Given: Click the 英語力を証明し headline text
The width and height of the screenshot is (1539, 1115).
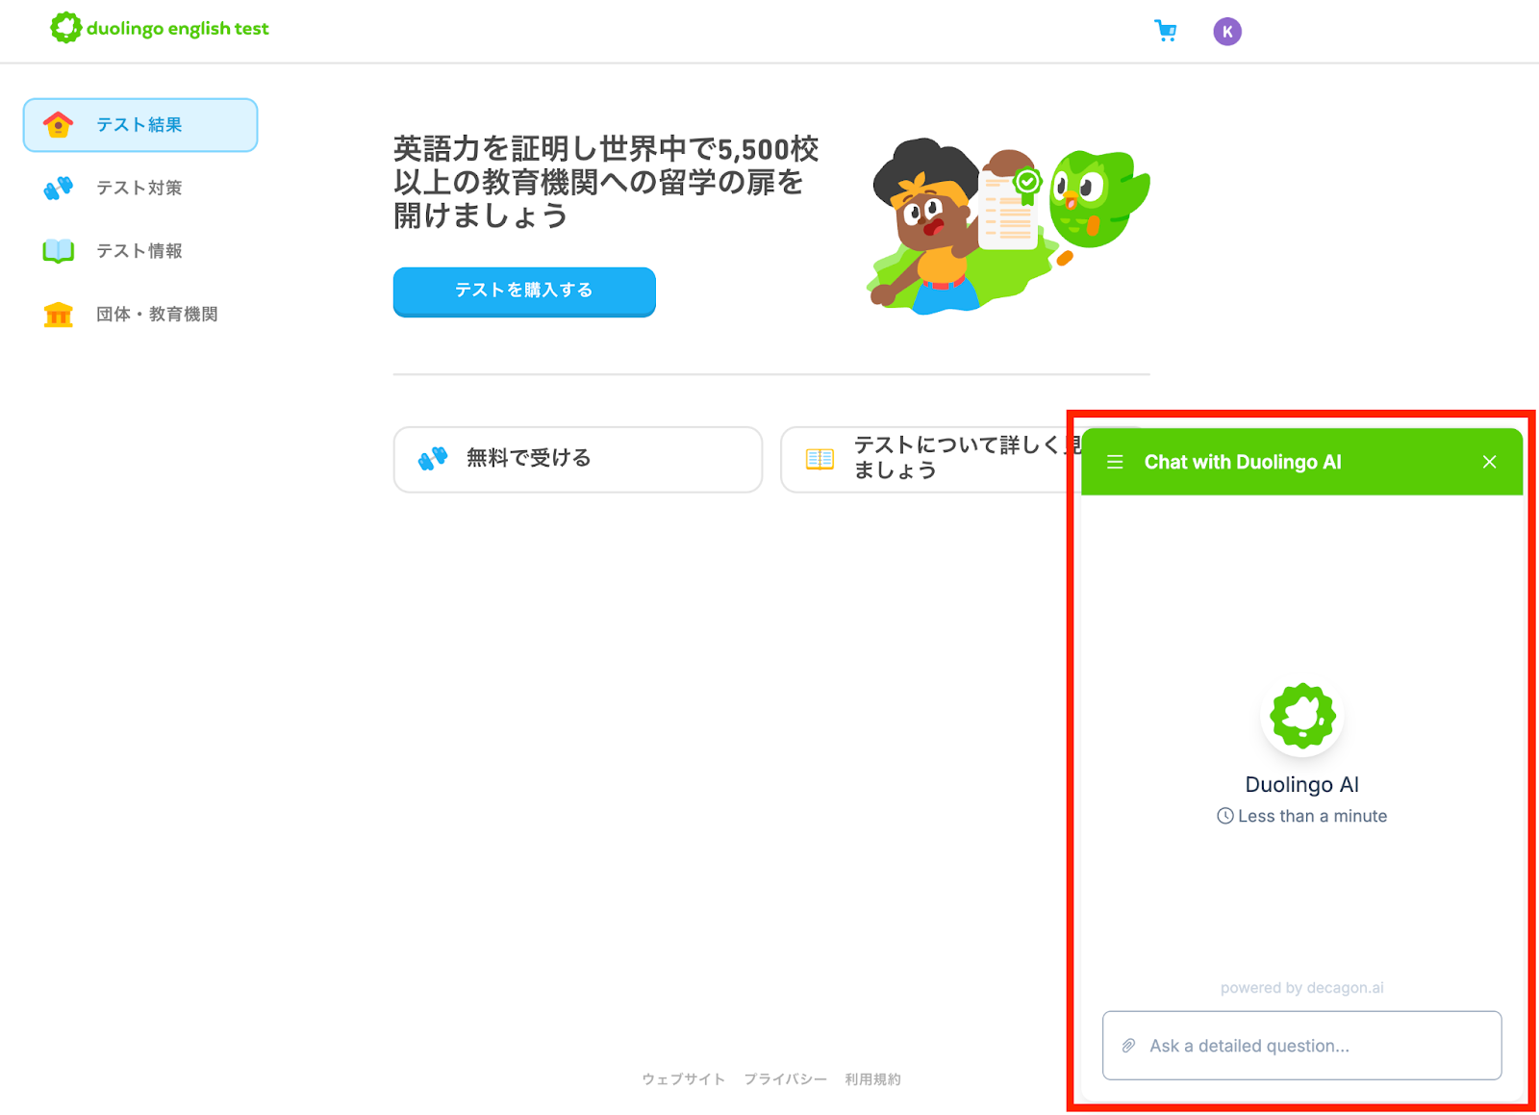Looking at the screenshot, I should pyautogui.click(x=606, y=182).
